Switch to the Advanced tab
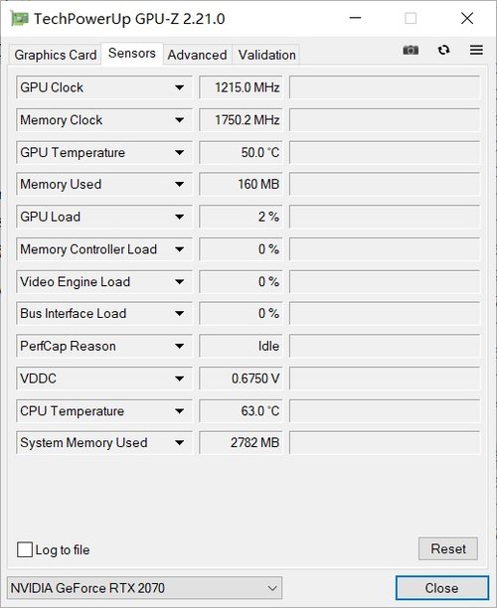This screenshot has width=497, height=608. [197, 55]
